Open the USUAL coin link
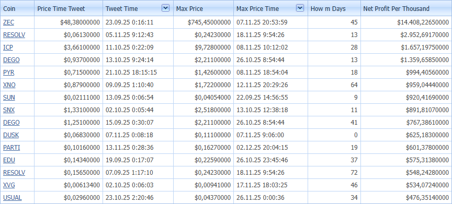452x204 pixels. click(x=13, y=198)
